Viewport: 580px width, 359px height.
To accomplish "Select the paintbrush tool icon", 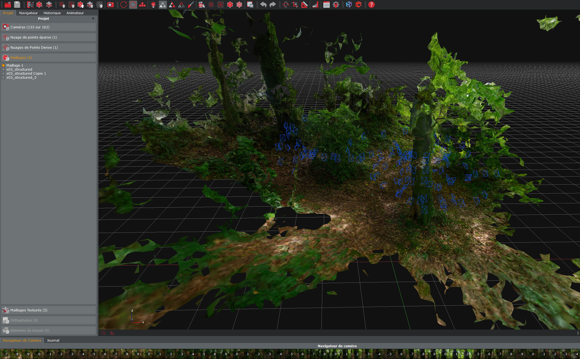I will (191, 5).
